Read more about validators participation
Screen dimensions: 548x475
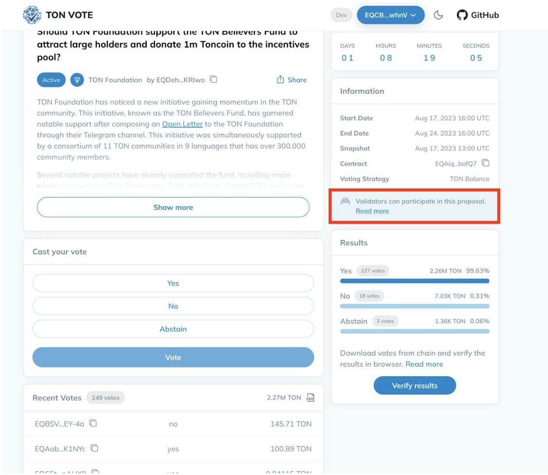pyautogui.click(x=372, y=211)
